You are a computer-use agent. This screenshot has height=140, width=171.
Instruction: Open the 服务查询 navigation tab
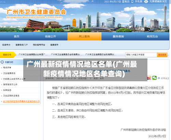tap(118, 36)
